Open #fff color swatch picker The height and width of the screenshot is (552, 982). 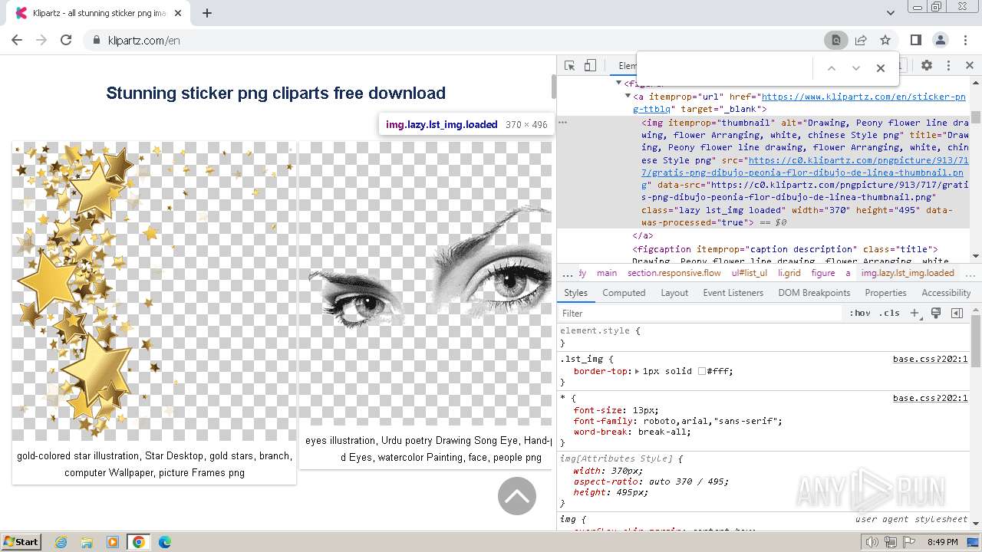[x=701, y=371]
